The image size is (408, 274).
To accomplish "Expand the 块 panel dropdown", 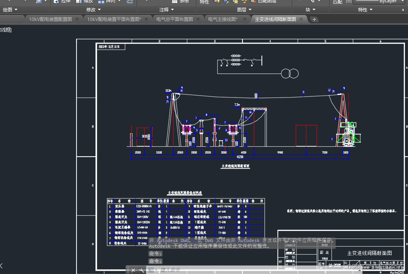I will [311, 10].
